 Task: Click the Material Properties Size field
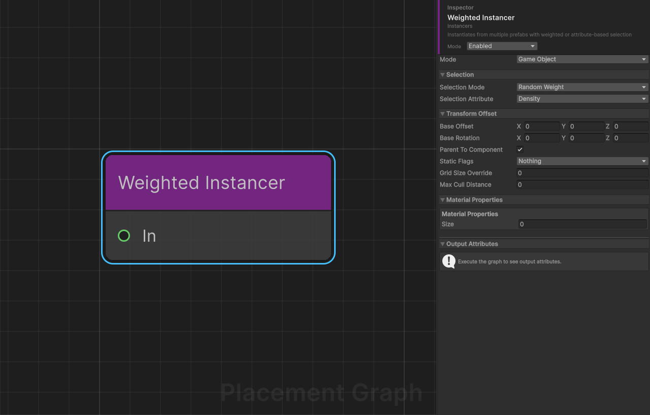[582, 224]
